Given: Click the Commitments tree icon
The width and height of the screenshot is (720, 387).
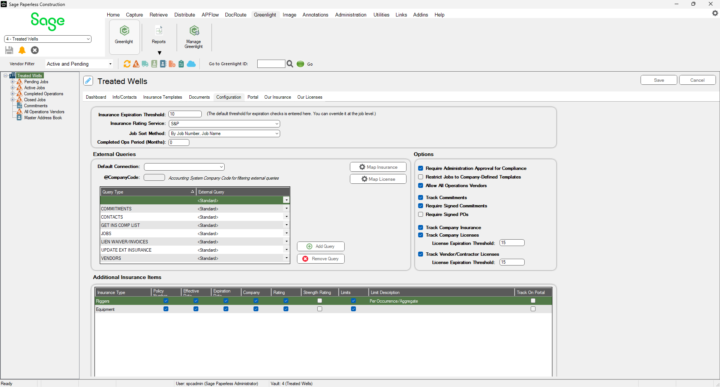Looking at the screenshot, I should point(19,106).
